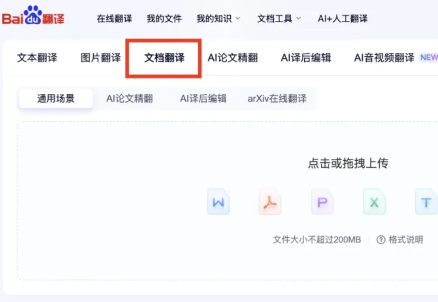This screenshot has width=438, height=302.
Task: Click the PowerPoint format icon
Action: pos(322,202)
